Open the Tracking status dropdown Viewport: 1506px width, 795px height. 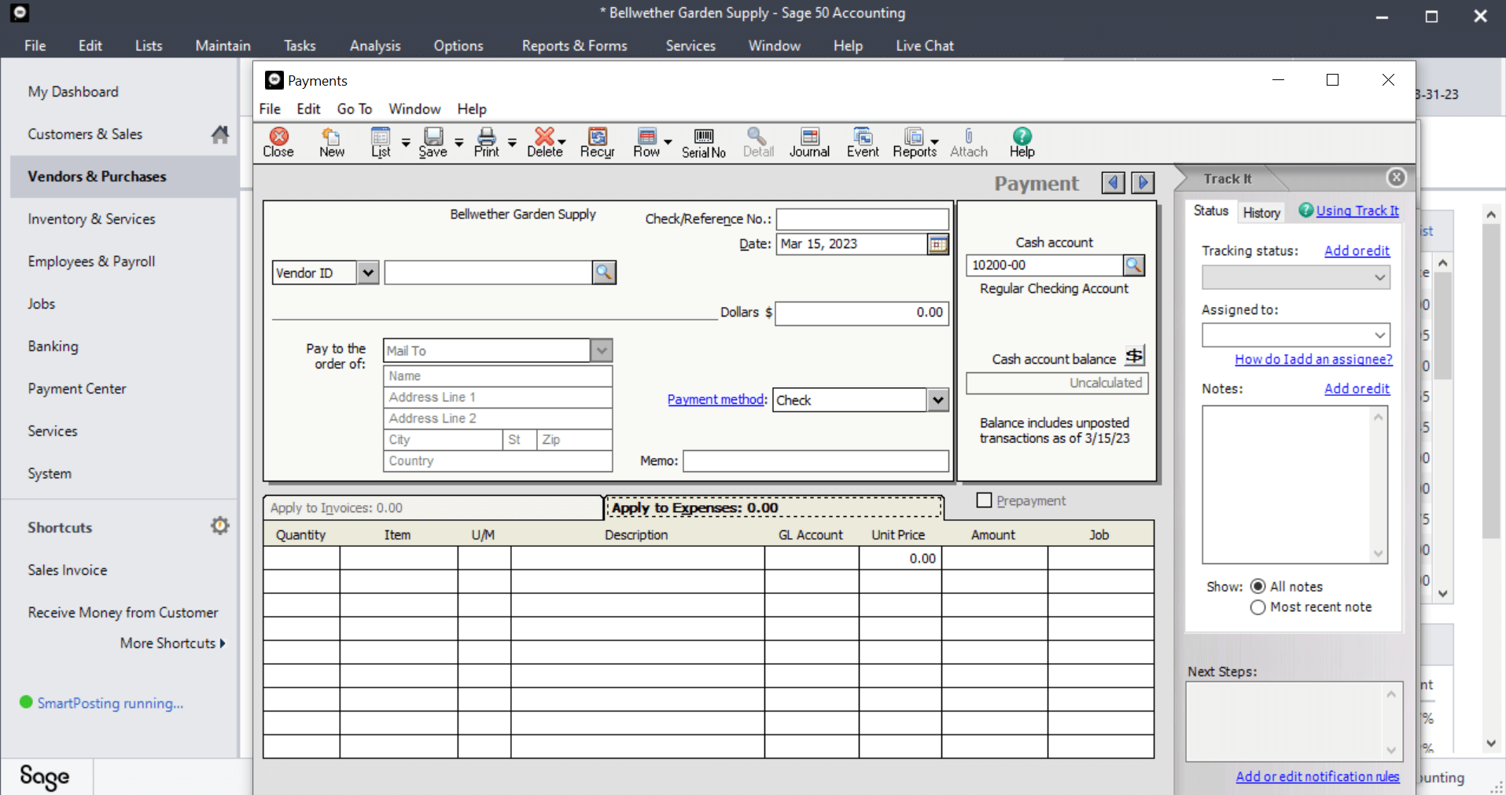1295,277
